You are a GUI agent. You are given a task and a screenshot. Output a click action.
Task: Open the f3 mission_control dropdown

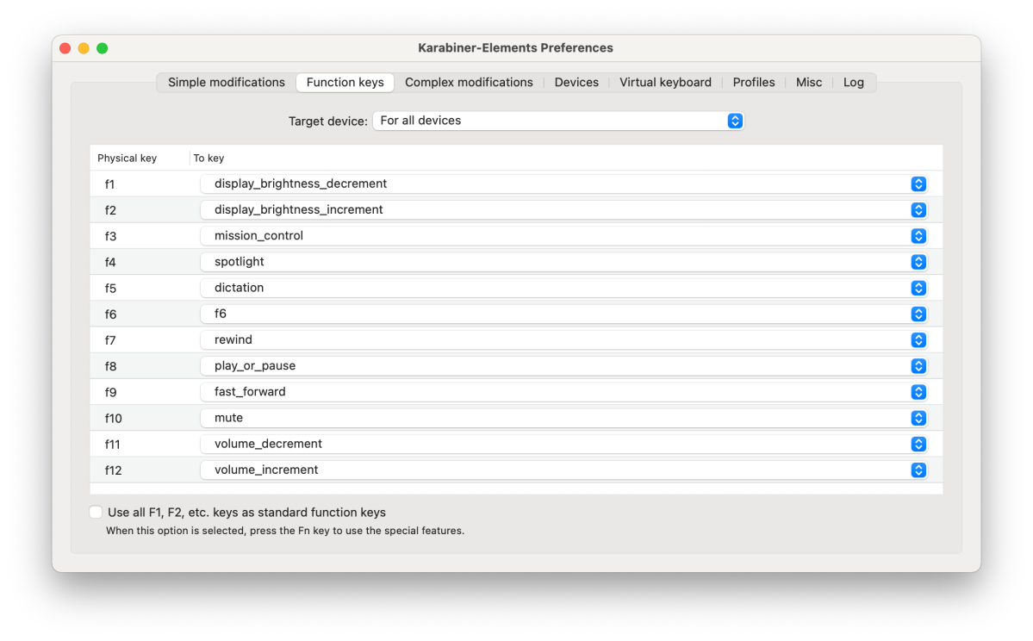coord(564,236)
